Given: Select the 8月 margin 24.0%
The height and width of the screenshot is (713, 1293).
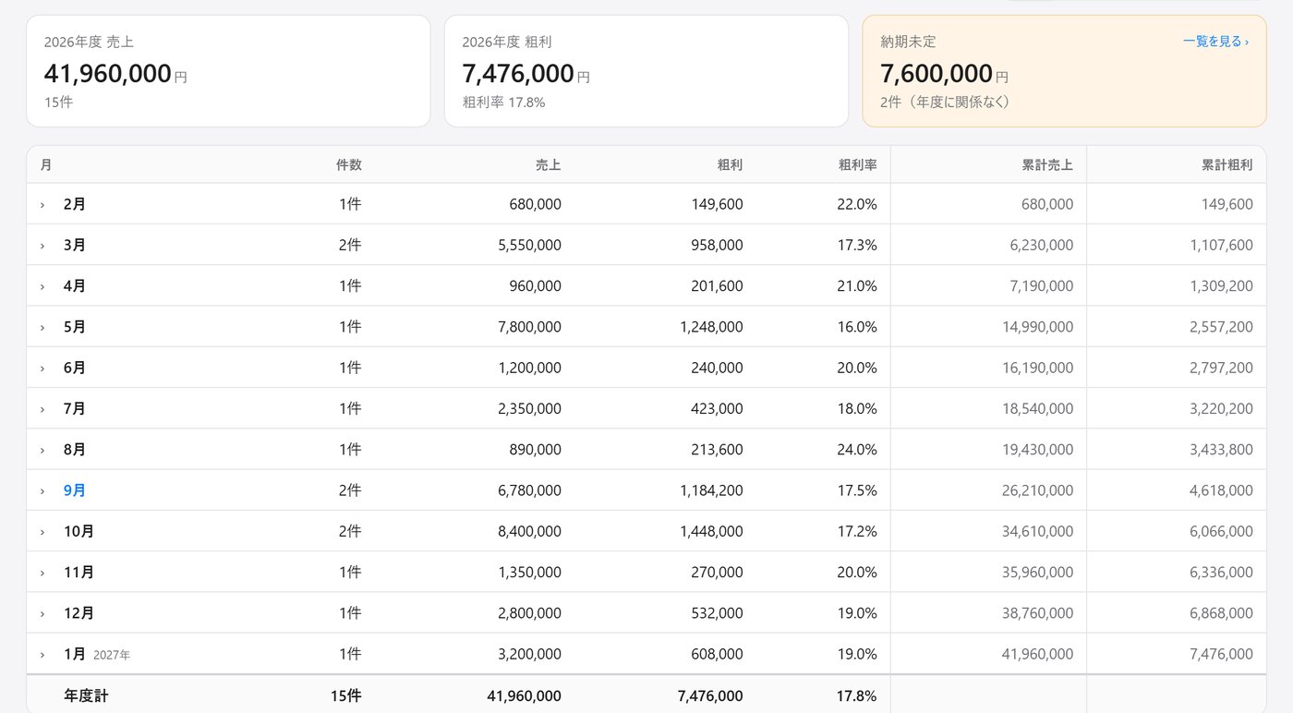Looking at the screenshot, I should (x=857, y=450).
